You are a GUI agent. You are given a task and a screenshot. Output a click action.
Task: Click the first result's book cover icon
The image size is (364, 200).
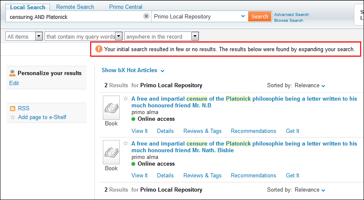(x=111, y=107)
